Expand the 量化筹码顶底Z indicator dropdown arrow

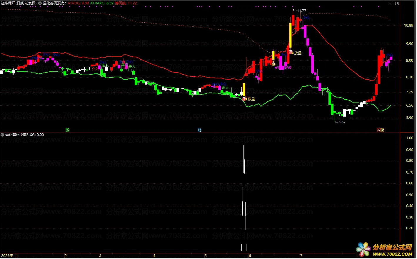point(40,3)
